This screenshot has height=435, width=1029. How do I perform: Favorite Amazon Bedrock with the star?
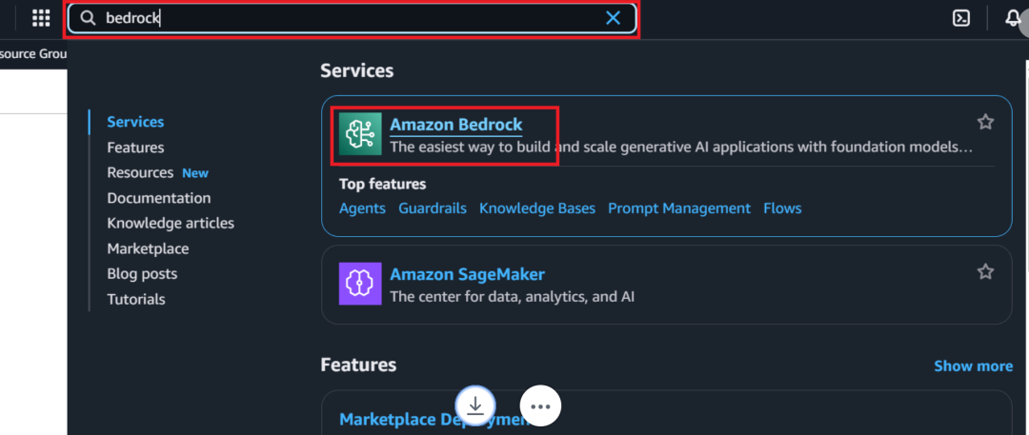pyautogui.click(x=985, y=122)
